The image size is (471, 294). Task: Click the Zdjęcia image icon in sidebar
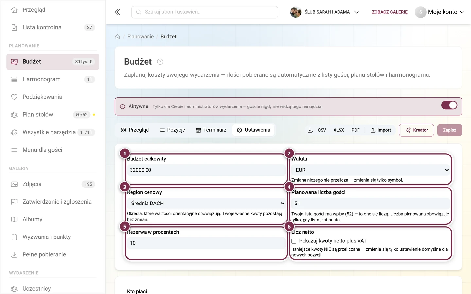point(14,184)
